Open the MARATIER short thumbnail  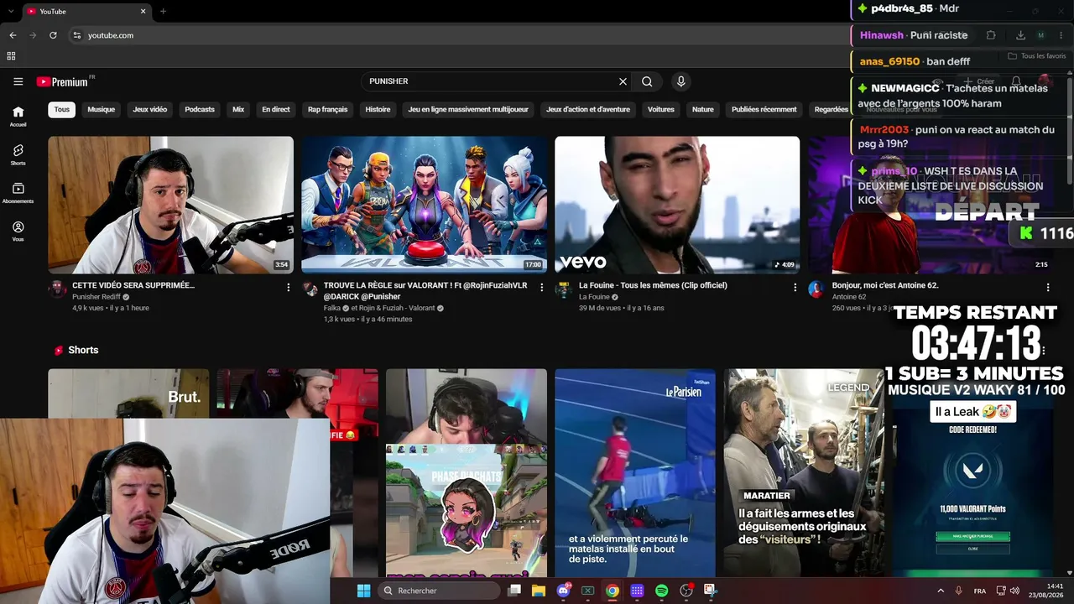[x=804, y=473]
